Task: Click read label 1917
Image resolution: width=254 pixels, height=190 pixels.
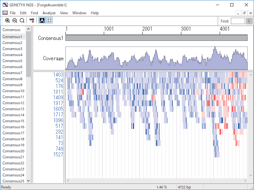Action: pyautogui.click(x=58, y=103)
